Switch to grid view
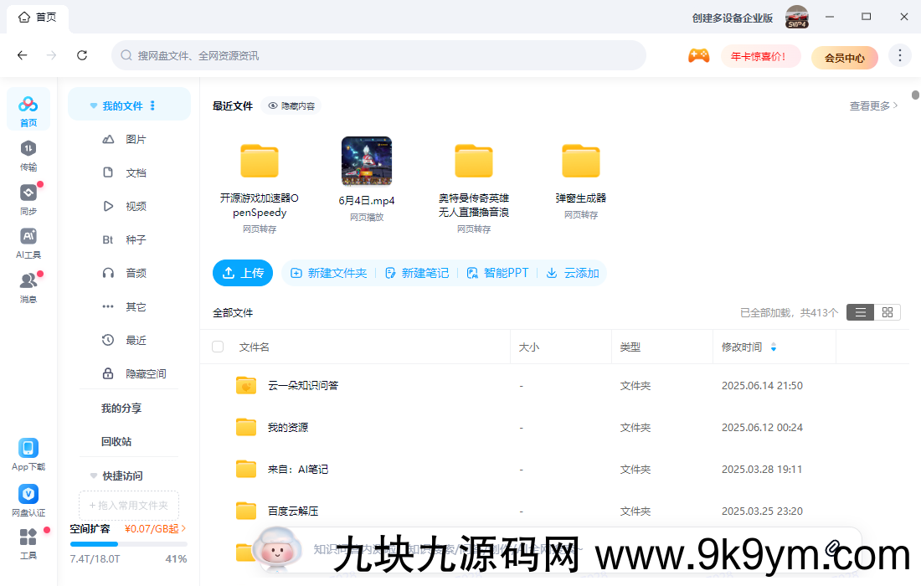This screenshot has height=586, width=921. (x=887, y=312)
